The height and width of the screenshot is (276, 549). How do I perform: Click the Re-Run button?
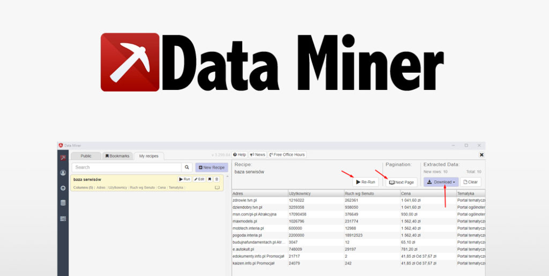click(x=366, y=182)
